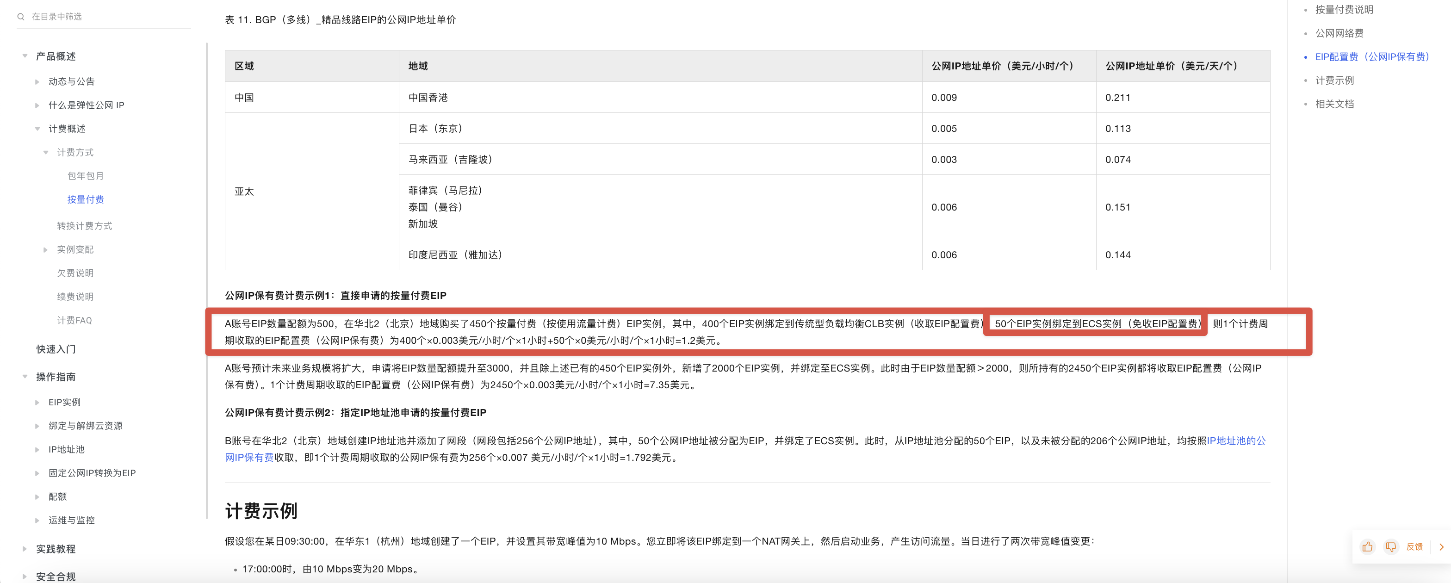The height and width of the screenshot is (583, 1451).
Task: Jump to 公网网络费 in page outline
Action: pyautogui.click(x=1339, y=33)
